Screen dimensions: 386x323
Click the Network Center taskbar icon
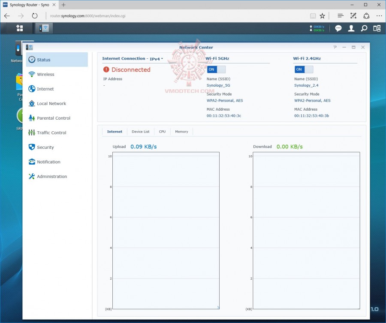[x=44, y=28]
